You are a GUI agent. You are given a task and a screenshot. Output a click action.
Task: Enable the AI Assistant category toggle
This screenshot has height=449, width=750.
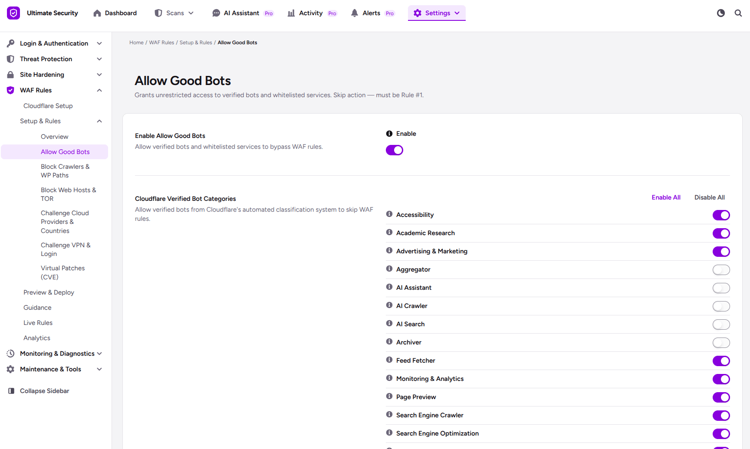pyautogui.click(x=721, y=288)
